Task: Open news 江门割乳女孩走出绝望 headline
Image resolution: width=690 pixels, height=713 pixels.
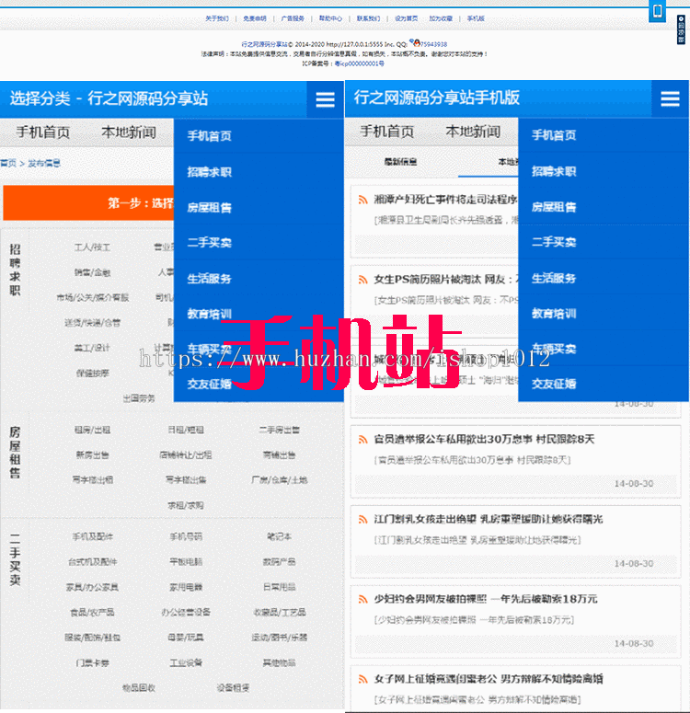Action: pos(488,519)
